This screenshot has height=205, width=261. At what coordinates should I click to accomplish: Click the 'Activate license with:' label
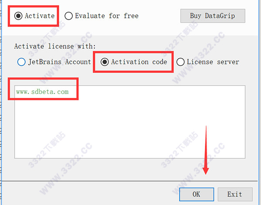(x=55, y=46)
